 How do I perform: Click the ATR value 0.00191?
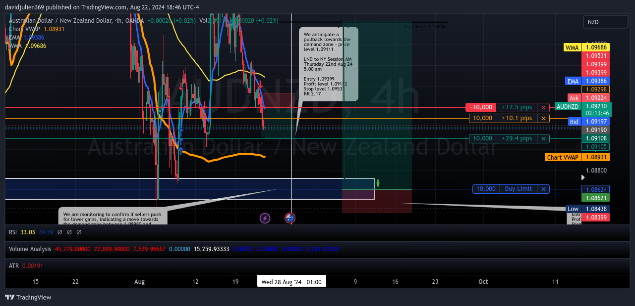(33, 266)
